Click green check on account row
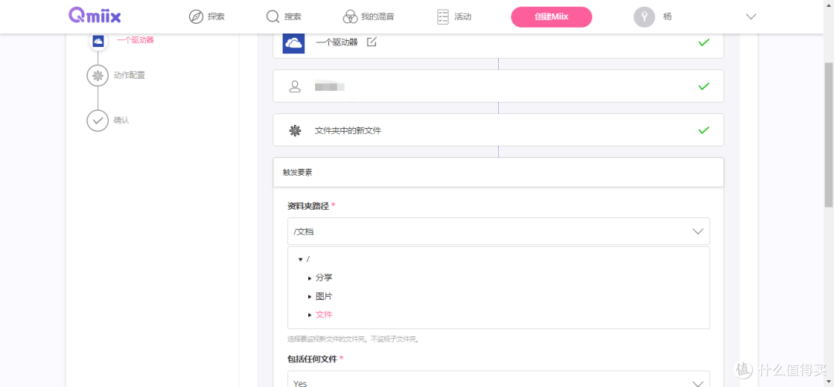The image size is (834, 387). (x=703, y=86)
